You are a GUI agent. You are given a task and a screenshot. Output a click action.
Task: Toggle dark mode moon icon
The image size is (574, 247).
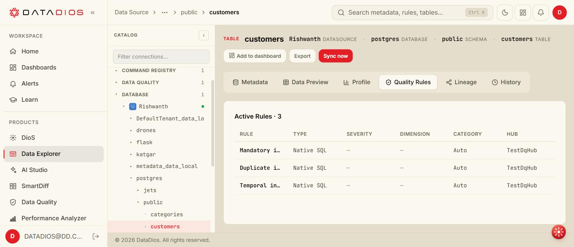pyautogui.click(x=505, y=12)
